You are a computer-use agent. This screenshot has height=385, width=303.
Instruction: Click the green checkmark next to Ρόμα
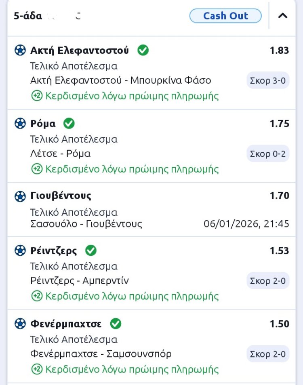69,123
